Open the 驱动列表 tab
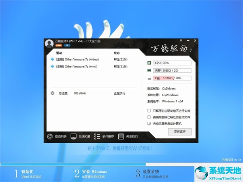This screenshot has width=243, height=182. [61, 136]
